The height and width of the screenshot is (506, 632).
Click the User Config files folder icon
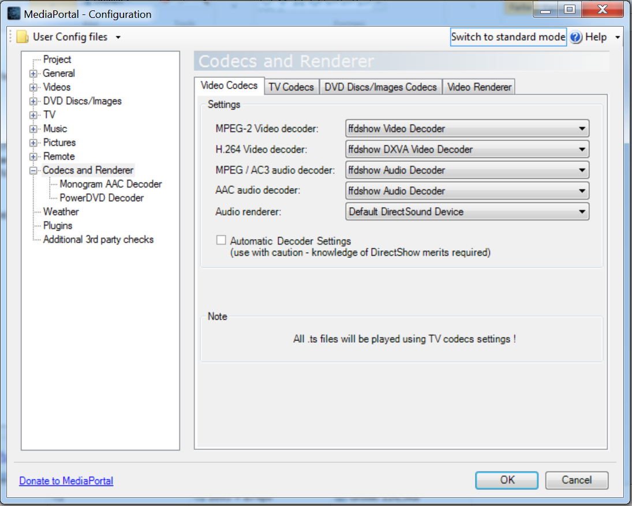(x=23, y=37)
